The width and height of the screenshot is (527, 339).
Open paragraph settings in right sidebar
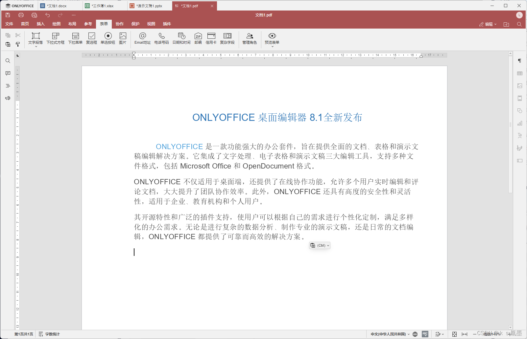click(520, 61)
